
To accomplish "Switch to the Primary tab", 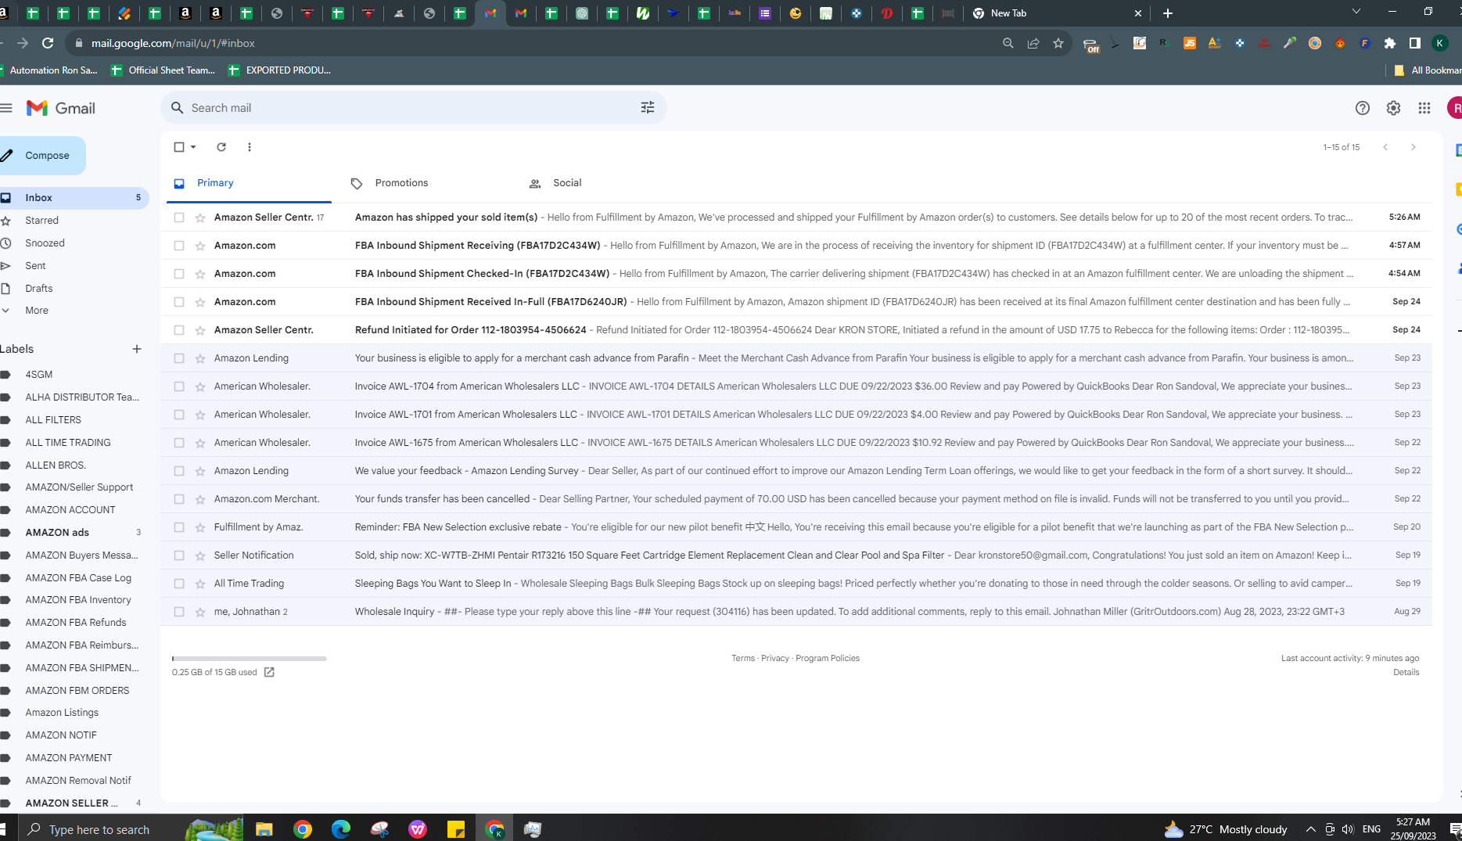I will [249, 183].
